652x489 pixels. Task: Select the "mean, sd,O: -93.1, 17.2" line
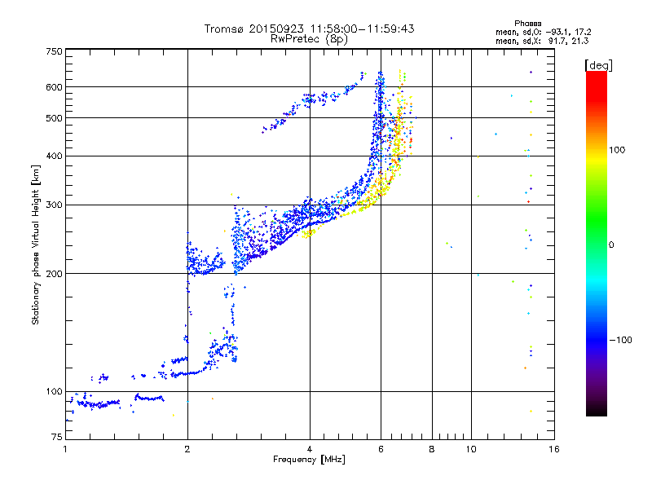click(543, 32)
